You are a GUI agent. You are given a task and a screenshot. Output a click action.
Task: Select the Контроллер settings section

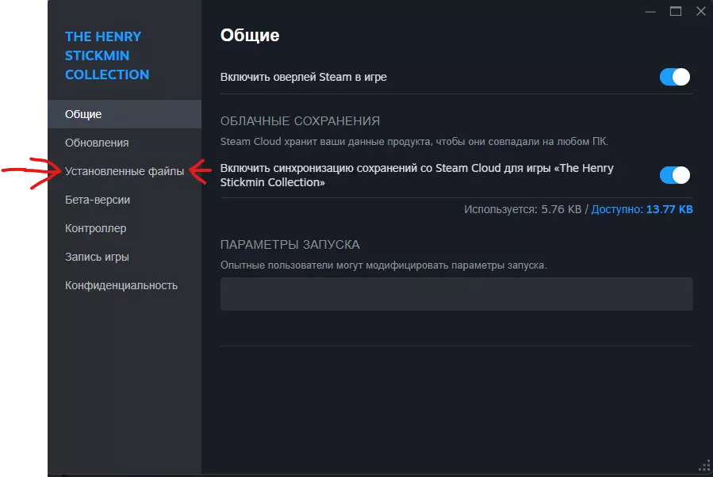pyautogui.click(x=96, y=228)
